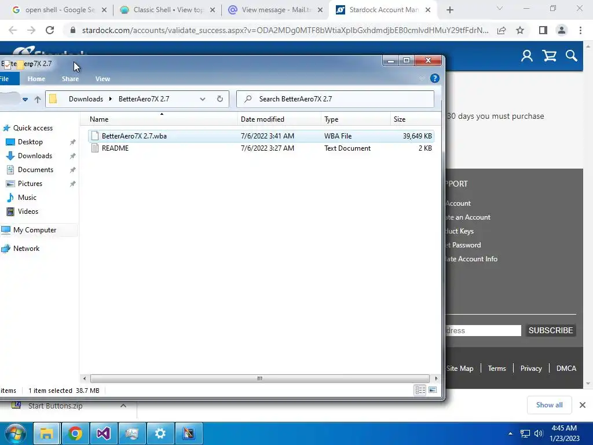Viewport: 593px width, 445px height.
Task: Click Stardock site search magnifier
Action: click(572, 56)
